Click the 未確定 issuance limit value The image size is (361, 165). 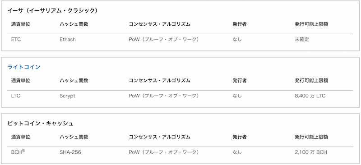coord(302,39)
